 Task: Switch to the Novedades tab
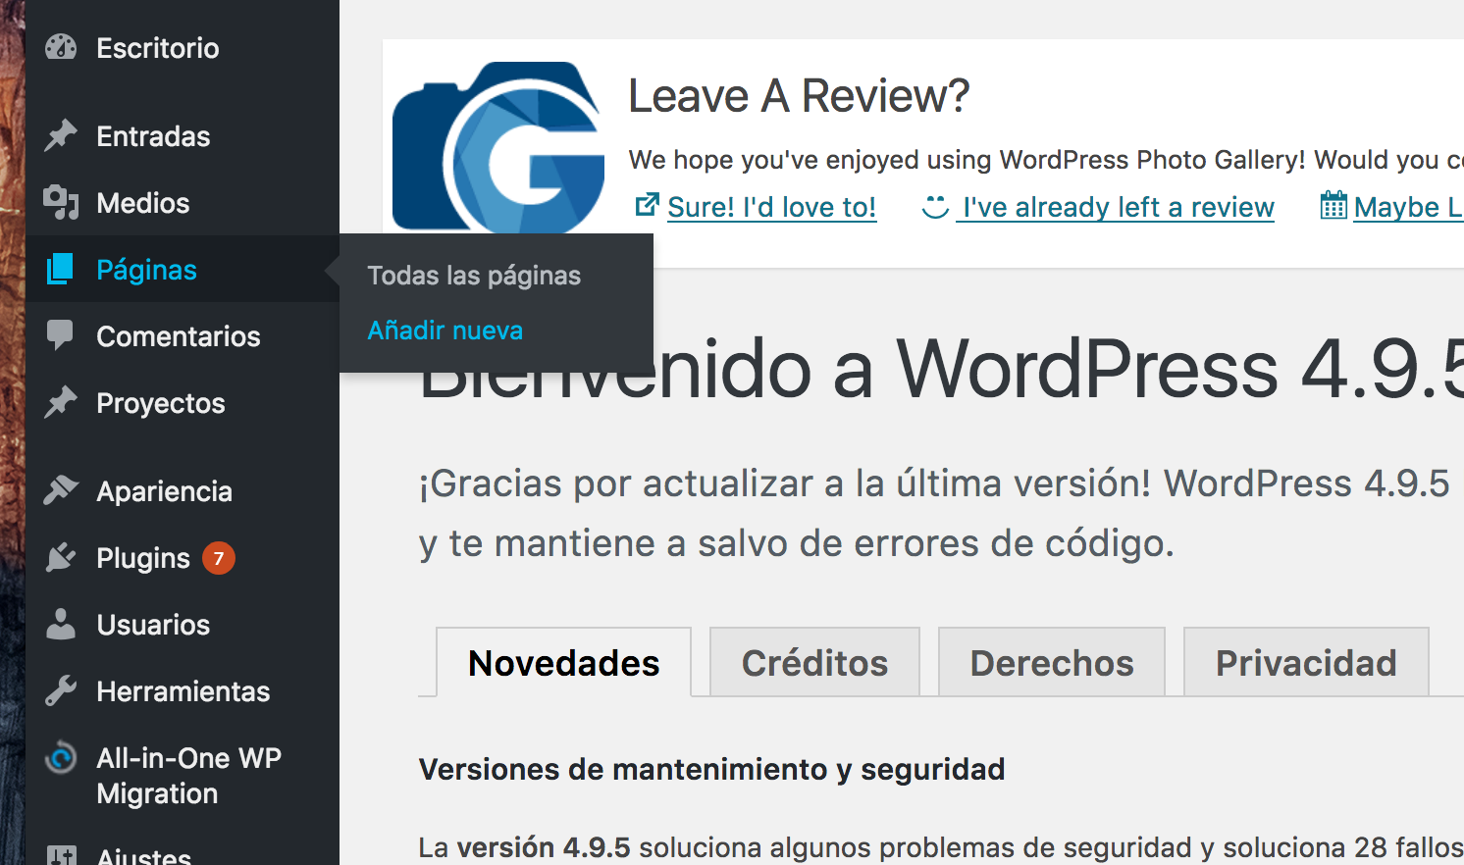[564, 663]
